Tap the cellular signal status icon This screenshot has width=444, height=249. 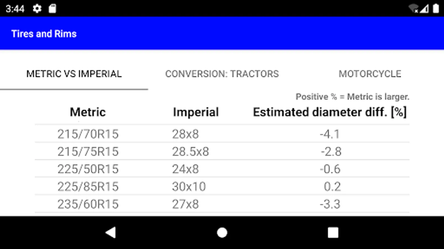[424, 9]
